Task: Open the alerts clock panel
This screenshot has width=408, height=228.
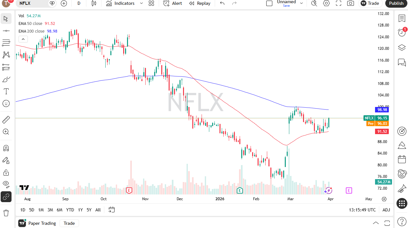Action: [x=402, y=32]
